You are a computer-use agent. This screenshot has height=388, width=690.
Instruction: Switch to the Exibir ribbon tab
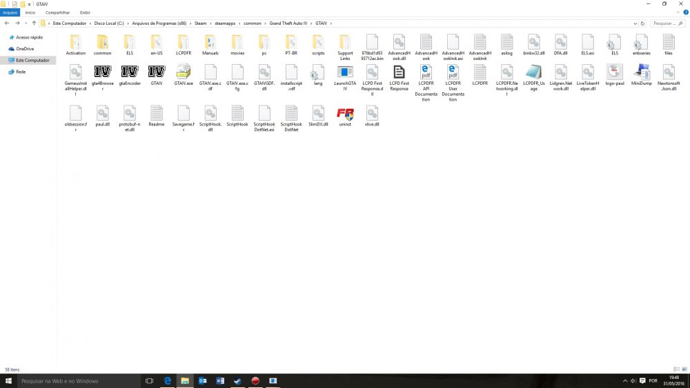coord(85,12)
